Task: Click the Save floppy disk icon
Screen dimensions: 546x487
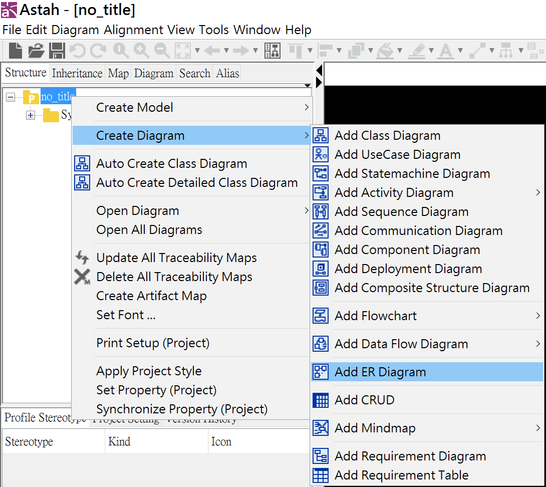Action: pyautogui.click(x=57, y=51)
